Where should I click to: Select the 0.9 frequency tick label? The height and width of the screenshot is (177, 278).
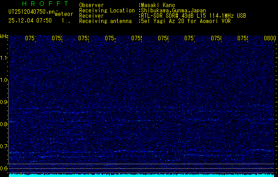[x=4, y=102]
